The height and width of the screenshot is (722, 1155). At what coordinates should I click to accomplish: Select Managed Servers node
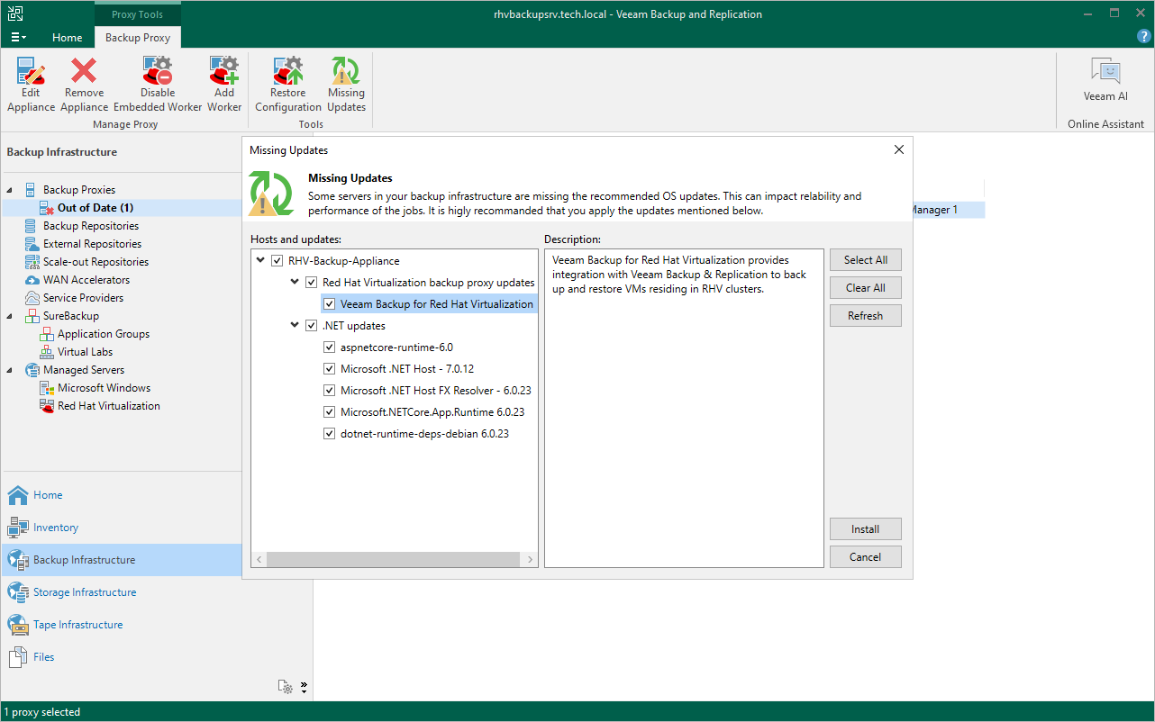[x=84, y=370]
